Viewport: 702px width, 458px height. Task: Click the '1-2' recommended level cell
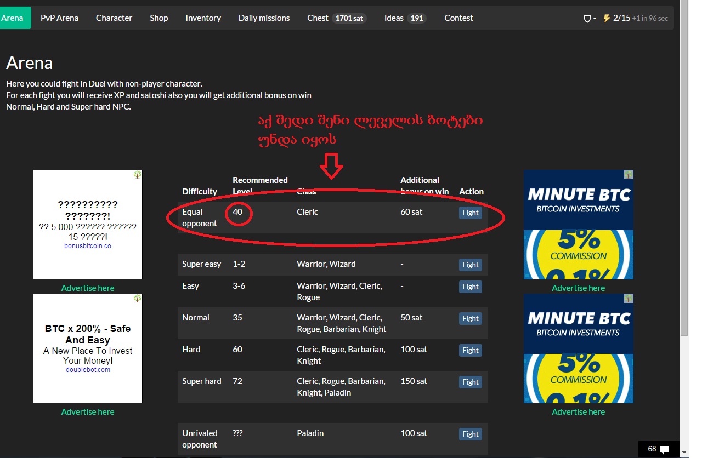pos(239,264)
